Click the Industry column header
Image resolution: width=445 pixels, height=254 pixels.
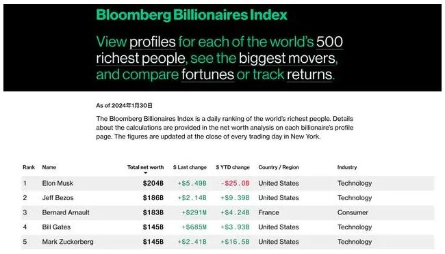[347, 167]
